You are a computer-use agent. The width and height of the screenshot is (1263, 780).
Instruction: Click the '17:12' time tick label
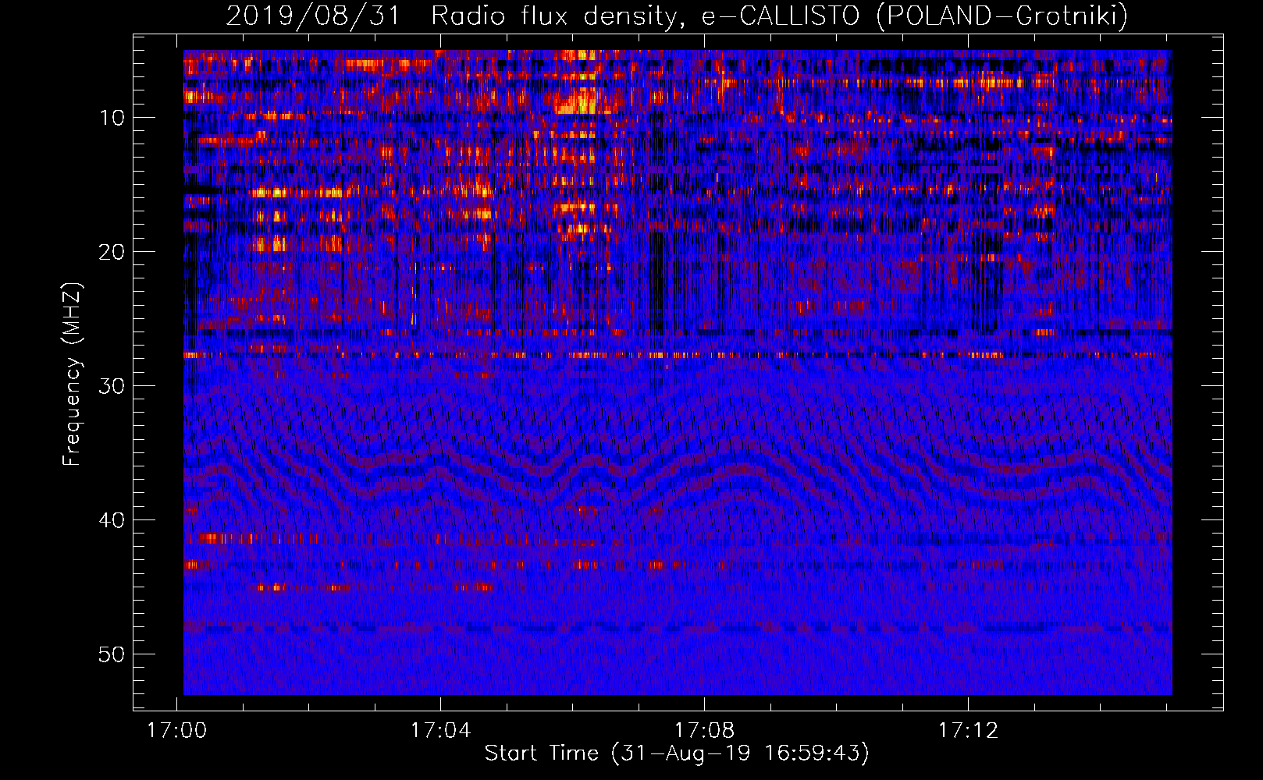(x=968, y=731)
